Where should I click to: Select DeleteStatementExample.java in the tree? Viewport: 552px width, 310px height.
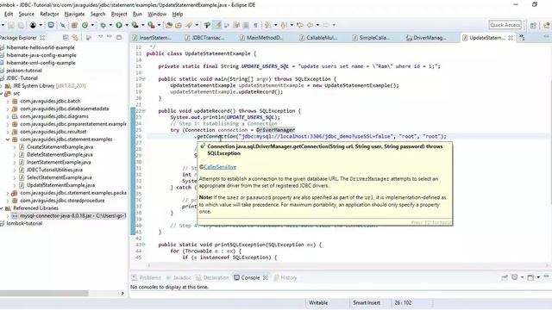60,155
